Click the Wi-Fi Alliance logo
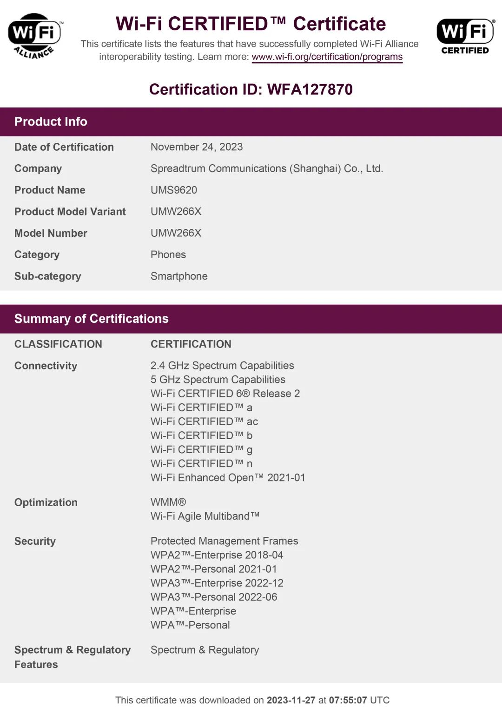Screen dimensions: 502x709 click(x=35, y=36)
